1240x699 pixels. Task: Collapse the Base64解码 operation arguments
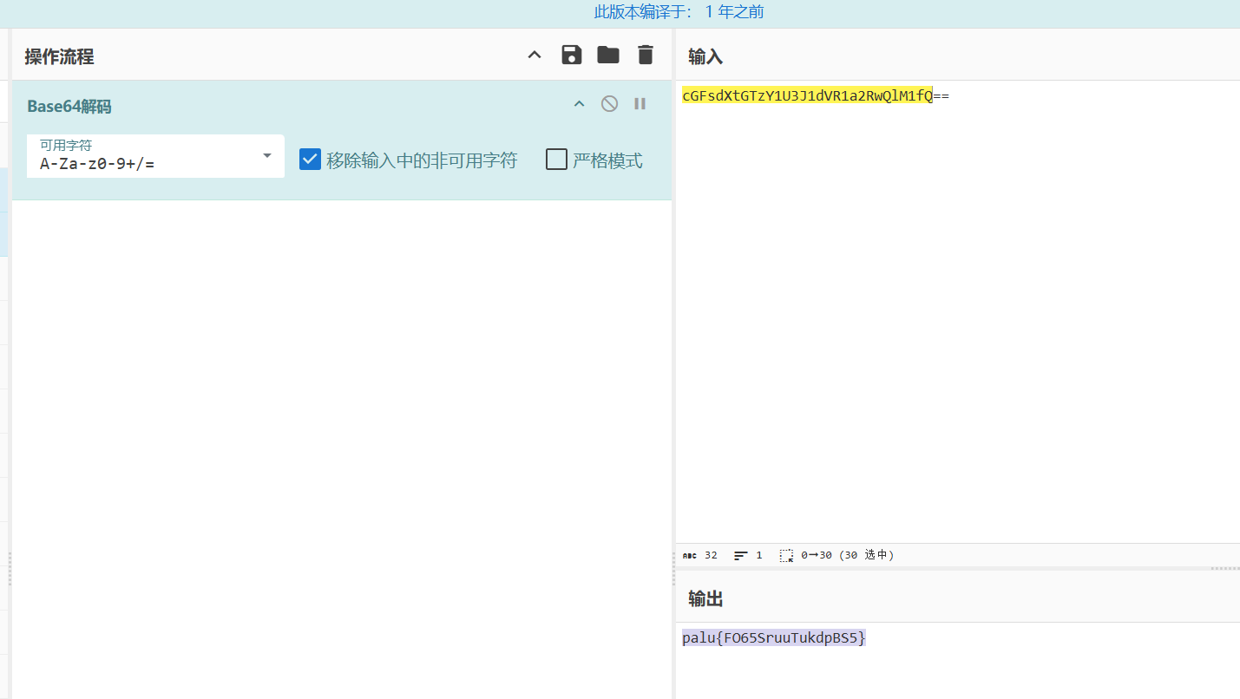point(579,104)
